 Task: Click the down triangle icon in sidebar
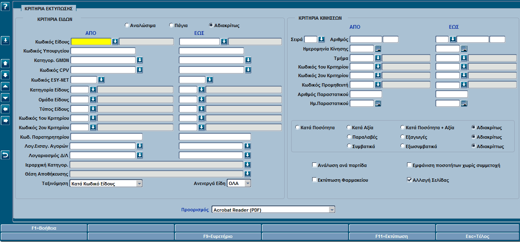tap(5, 98)
